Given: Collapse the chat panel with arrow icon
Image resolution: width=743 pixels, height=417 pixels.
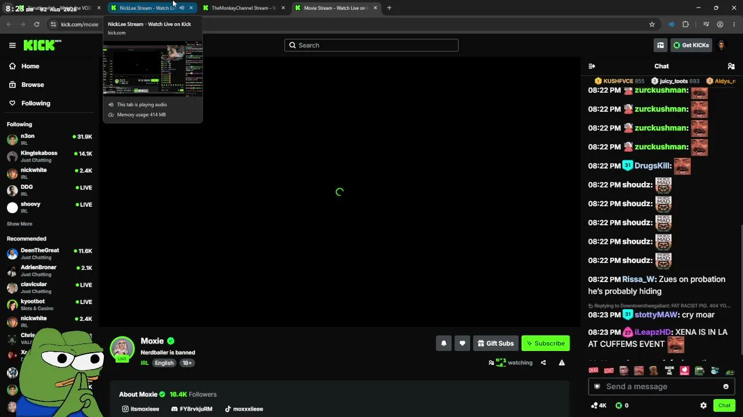Looking at the screenshot, I should [591, 66].
